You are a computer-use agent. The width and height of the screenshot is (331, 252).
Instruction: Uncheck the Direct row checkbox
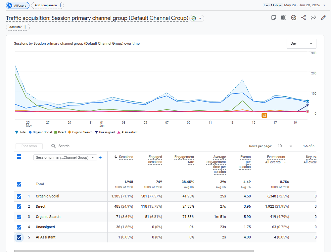tap(19, 206)
